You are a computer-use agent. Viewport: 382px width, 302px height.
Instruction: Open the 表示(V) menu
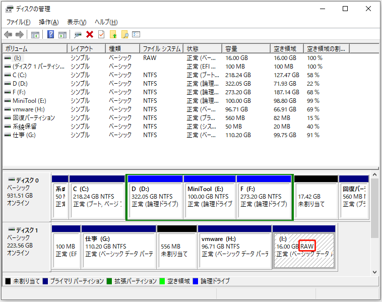77,22
